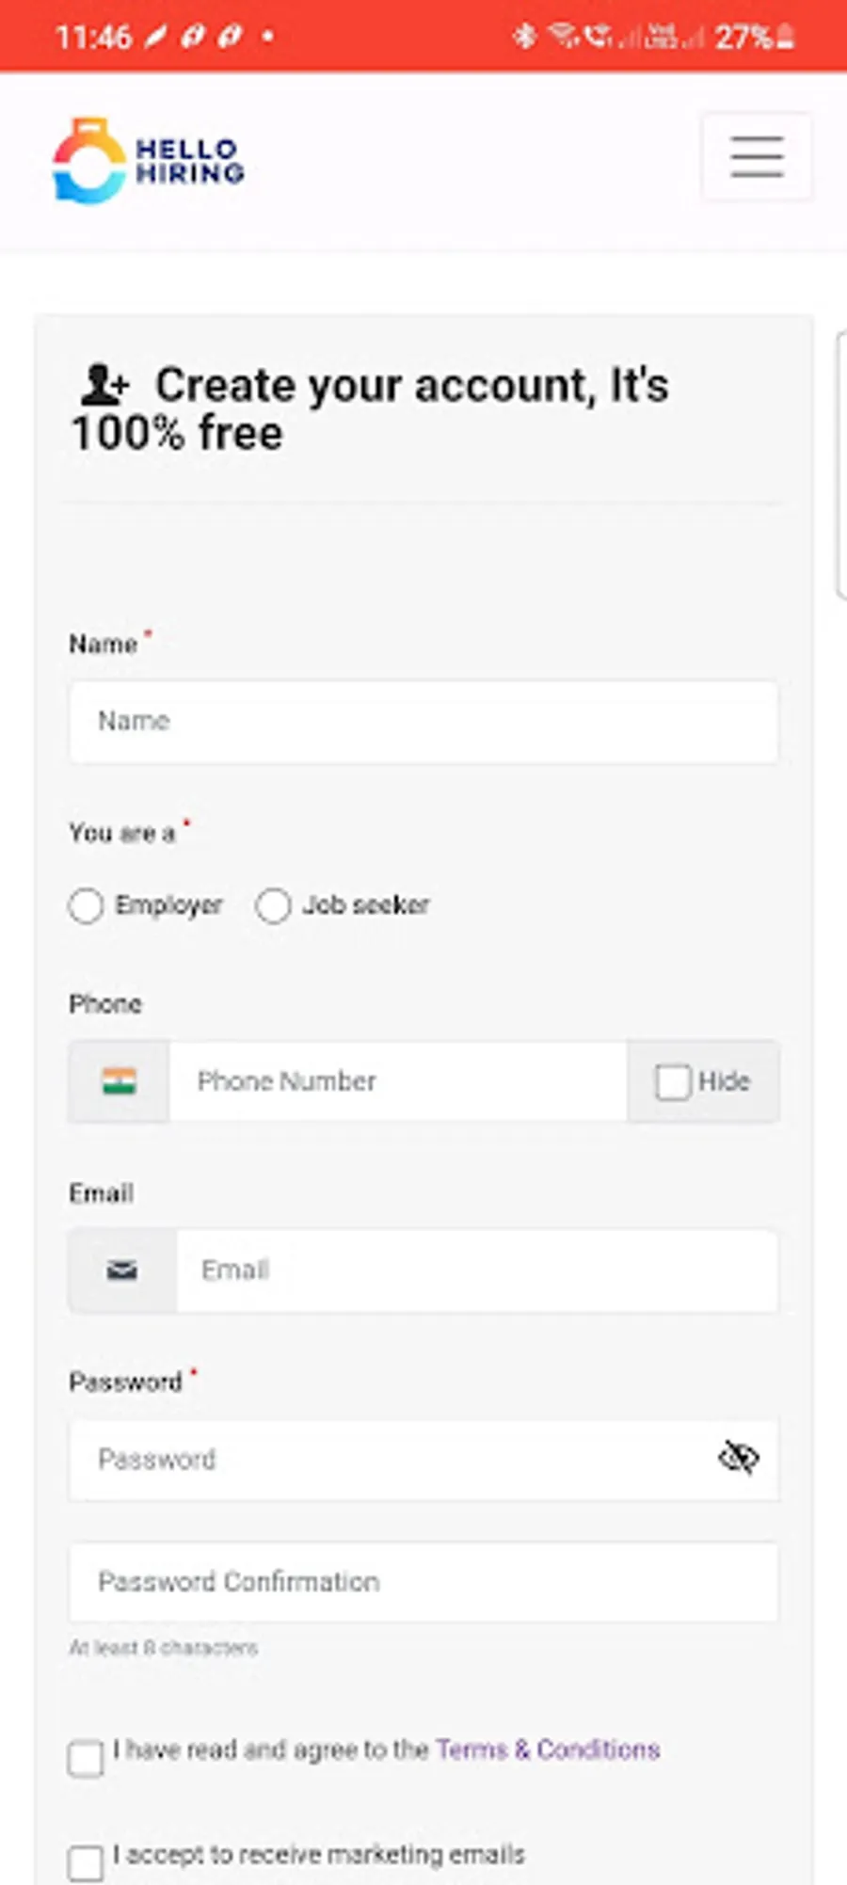Select the Employer radio option
Viewport: 847px width, 1885px height.
pos(86,906)
